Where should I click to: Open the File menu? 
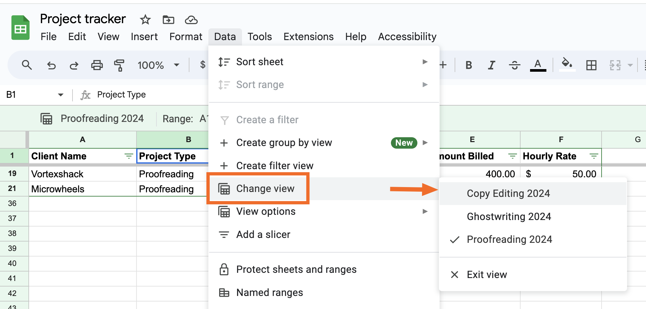pos(48,37)
